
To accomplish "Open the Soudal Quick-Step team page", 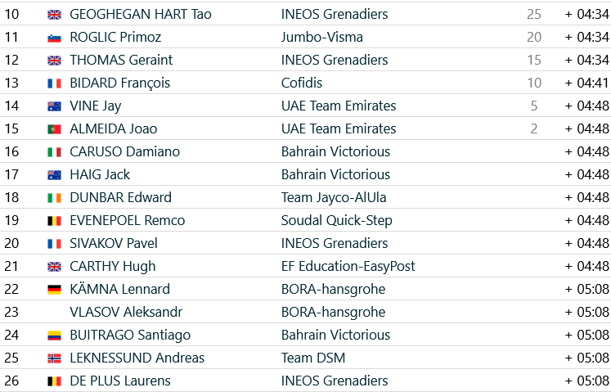I will [x=337, y=221].
